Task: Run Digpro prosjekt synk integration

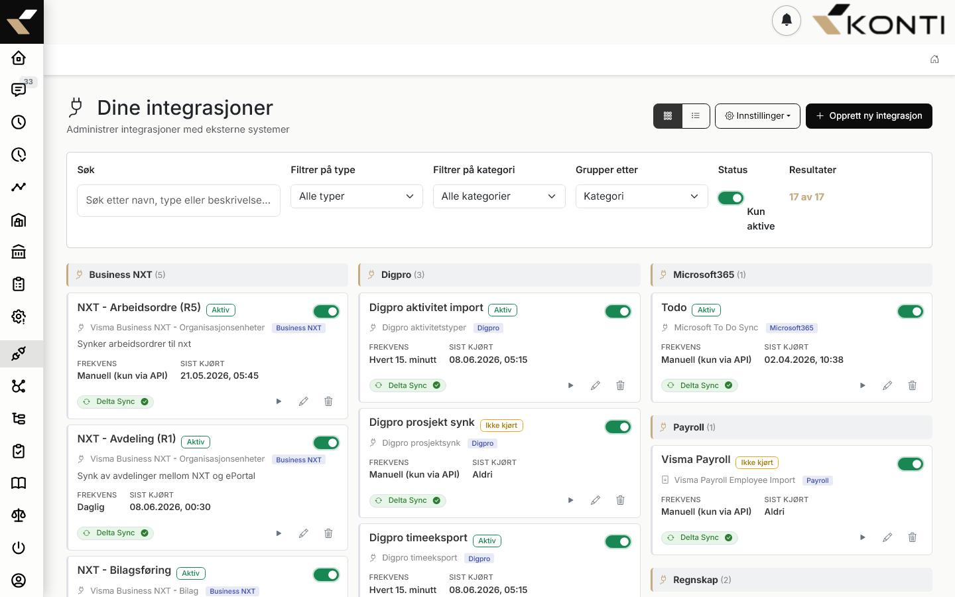Action: (570, 500)
